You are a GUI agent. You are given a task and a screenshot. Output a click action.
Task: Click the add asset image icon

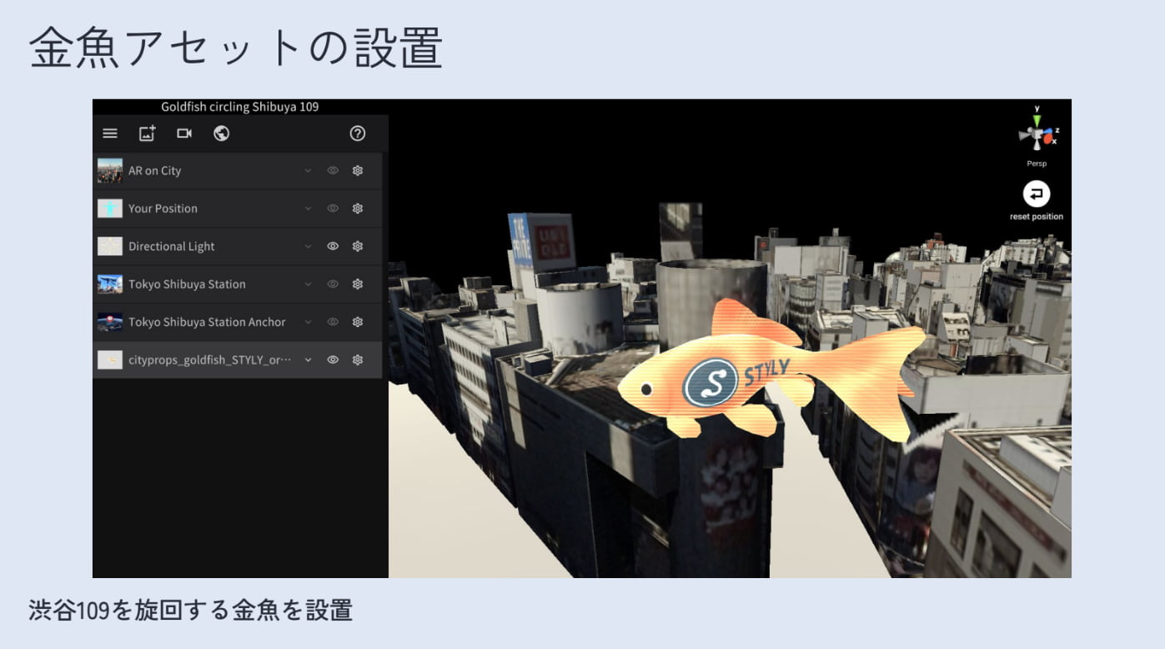tap(147, 133)
